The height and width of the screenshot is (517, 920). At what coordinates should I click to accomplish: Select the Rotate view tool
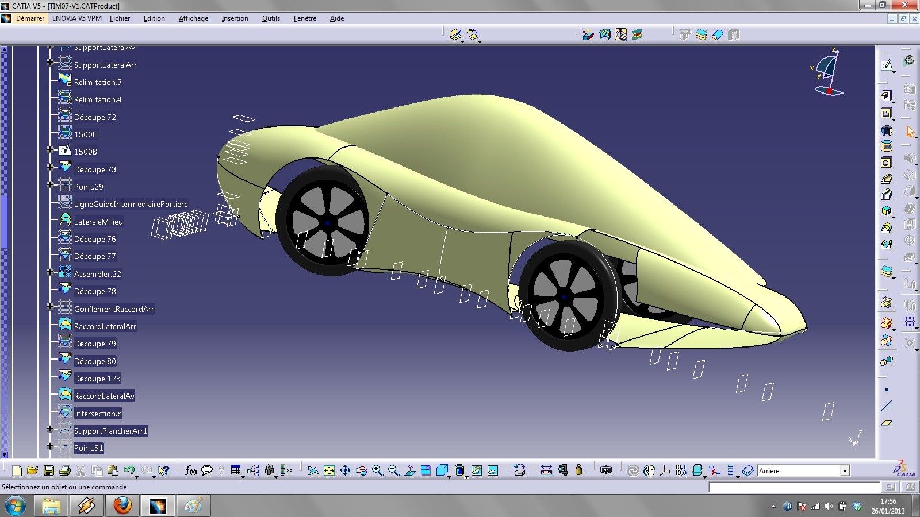click(x=361, y=471)
